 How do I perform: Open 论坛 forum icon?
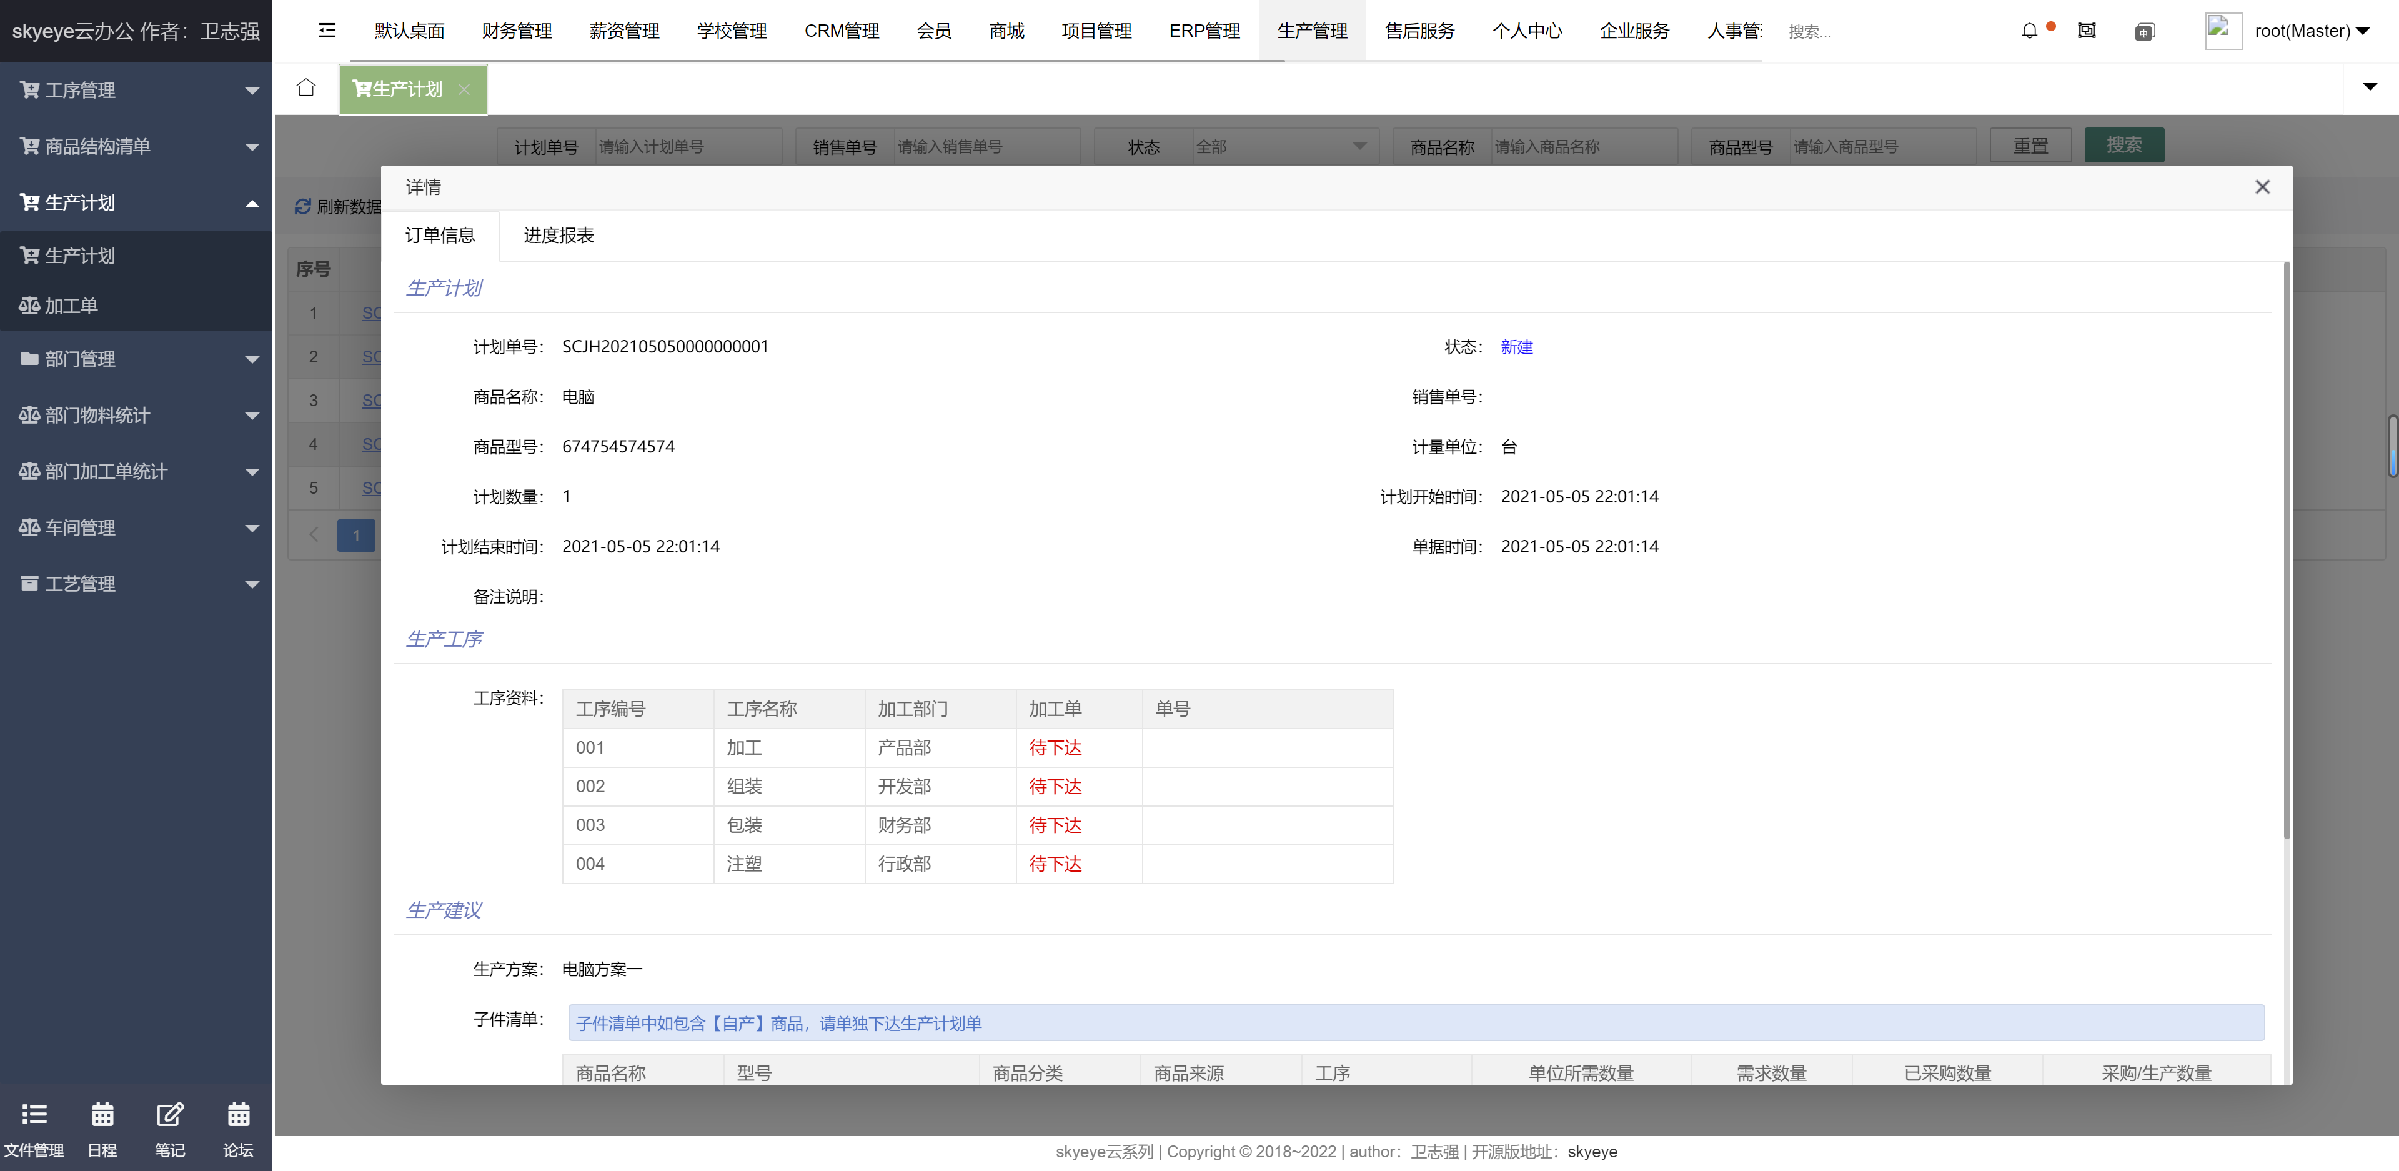coord(239,1129)
